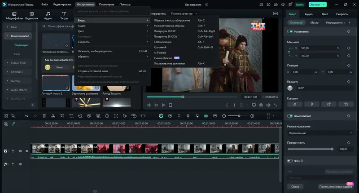Switch to the Аудио properties tab
The width and height of the screenshot is (359, 193).
[309, 14]
